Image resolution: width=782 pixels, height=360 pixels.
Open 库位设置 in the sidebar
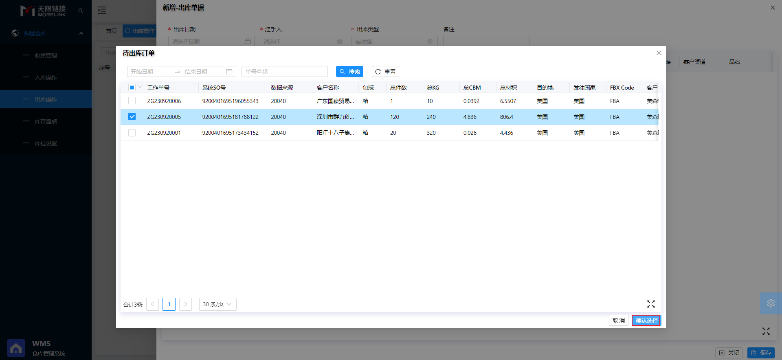[46, 143]
